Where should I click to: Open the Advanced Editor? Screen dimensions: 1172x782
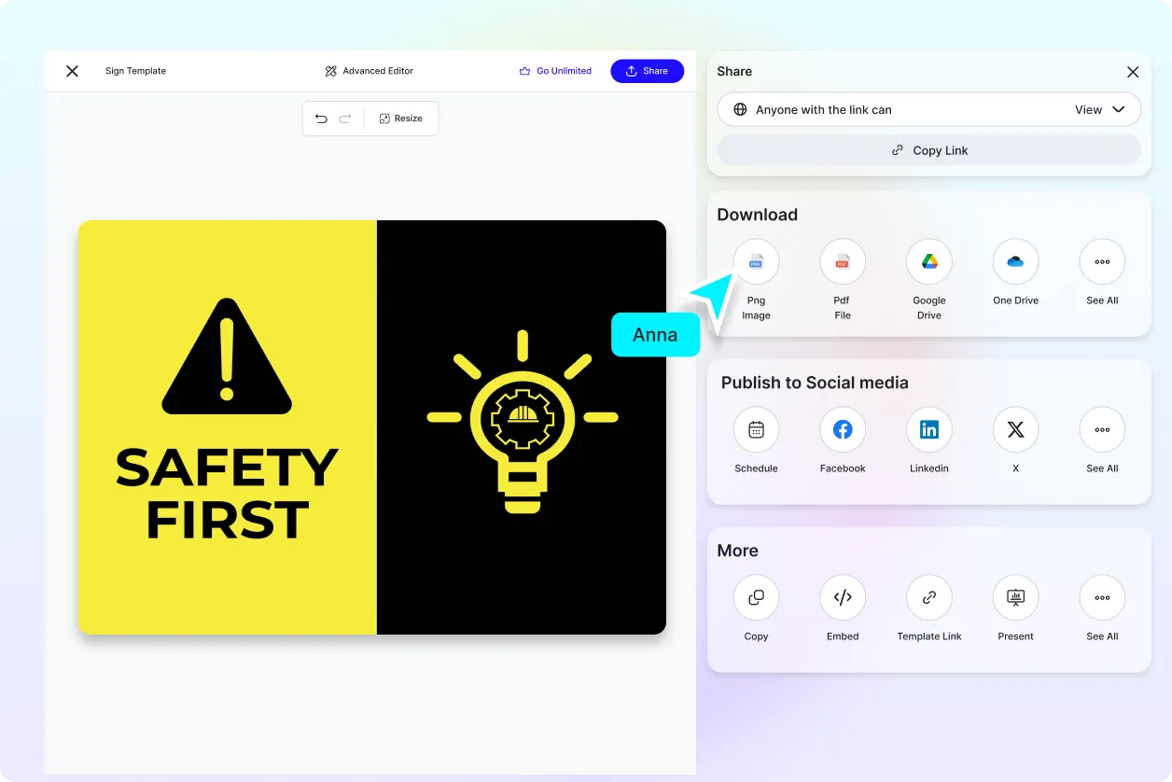[369, 71]
